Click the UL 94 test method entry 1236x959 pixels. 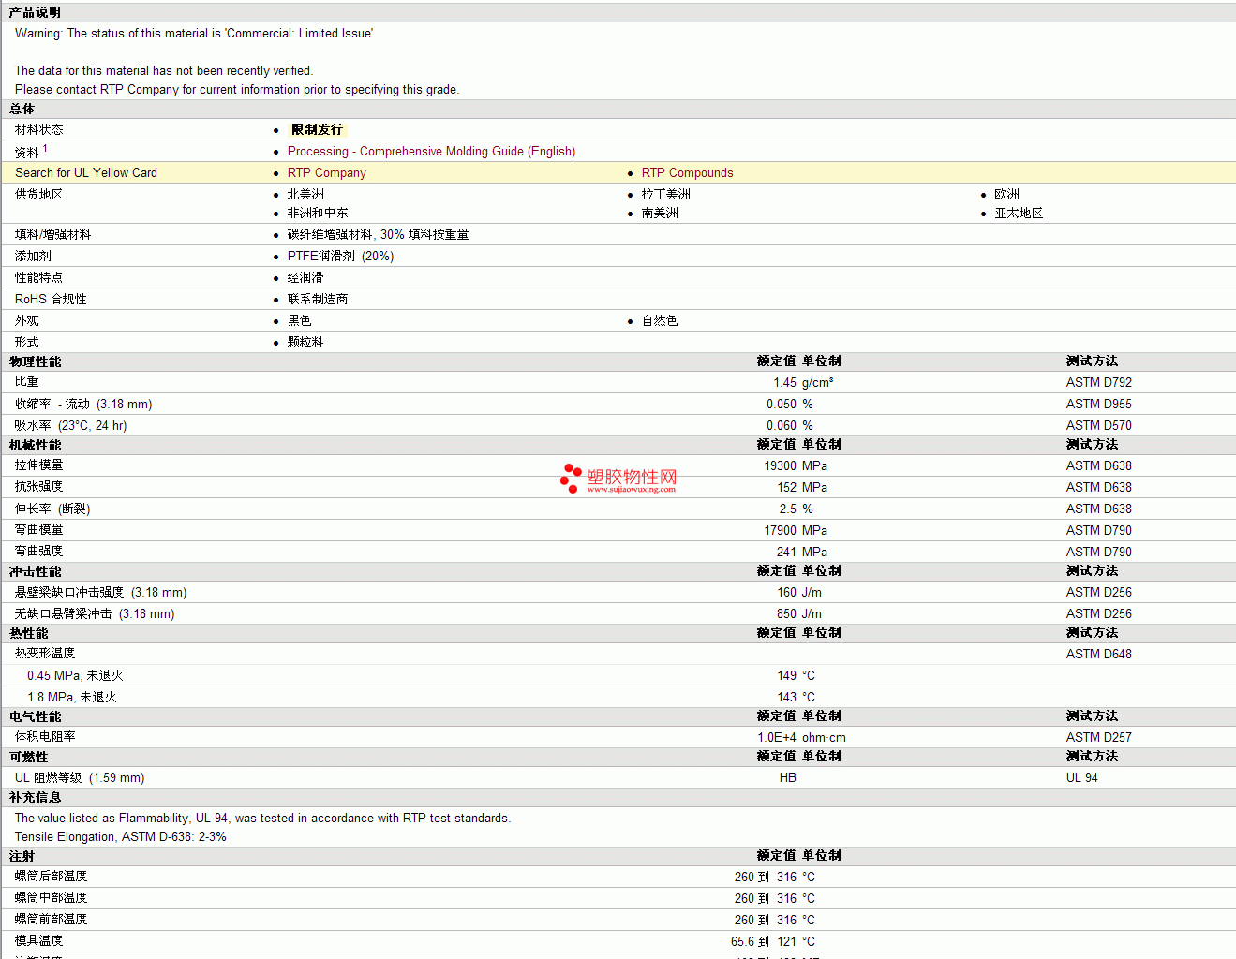(x=1081, y=778)
